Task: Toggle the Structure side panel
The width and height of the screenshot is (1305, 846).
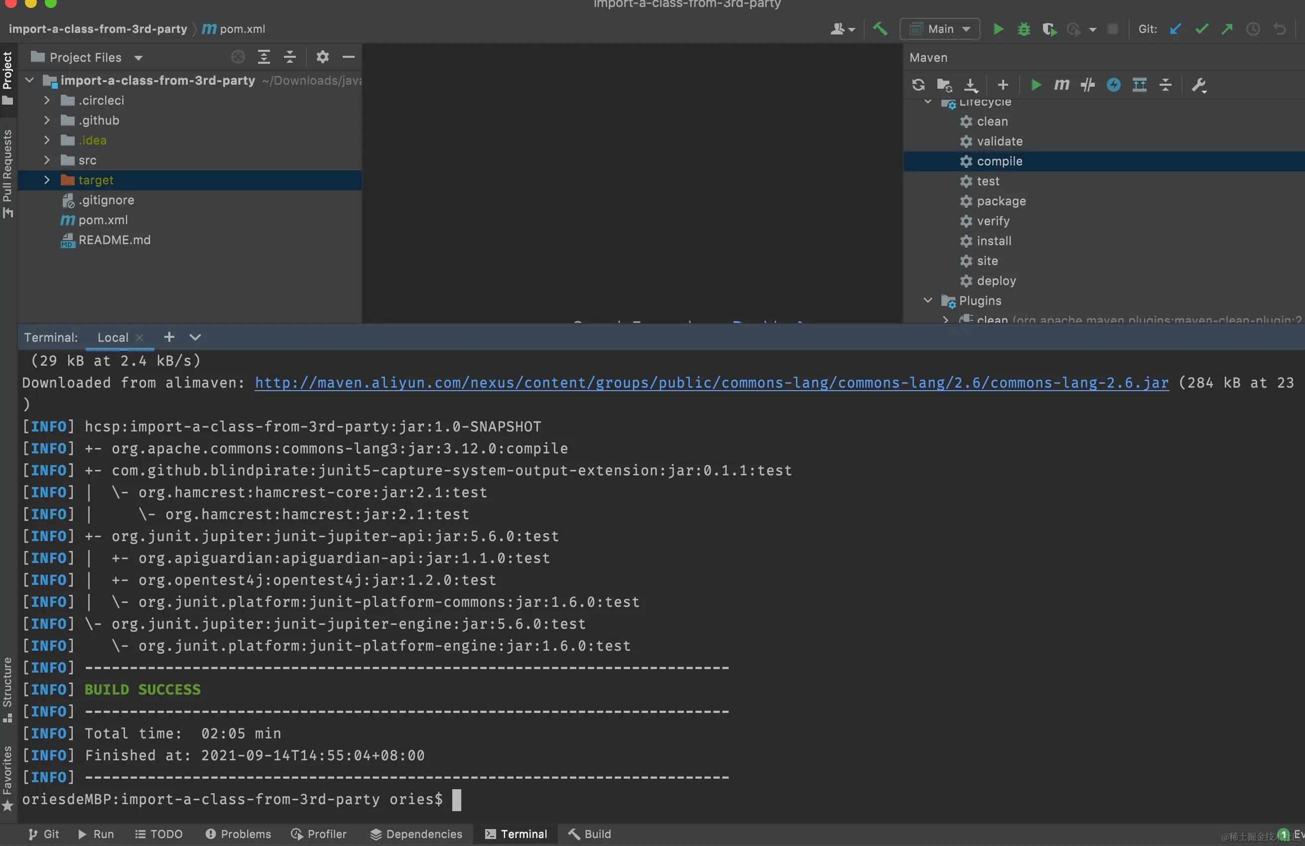Action: pyautogui.click(x=7, y=690)
